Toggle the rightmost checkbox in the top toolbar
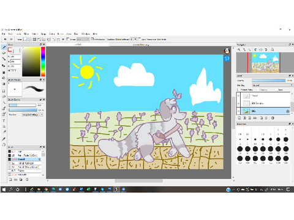The height and width of the screenshot is (220, 294). (140, 38)
